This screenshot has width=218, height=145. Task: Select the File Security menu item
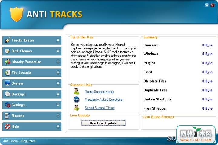32,72
